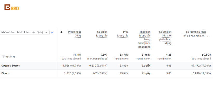The width and height of the screenshot is (213, 106).
Task: Select the Organic Search row
Action: 11,66
